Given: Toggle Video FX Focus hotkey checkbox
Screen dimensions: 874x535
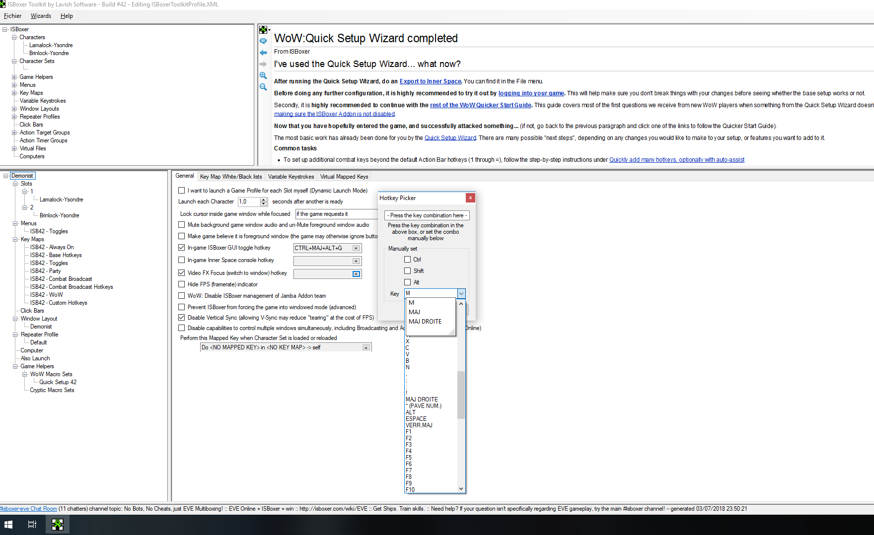Looking at the screenshot, I should [x=182, y=273].
